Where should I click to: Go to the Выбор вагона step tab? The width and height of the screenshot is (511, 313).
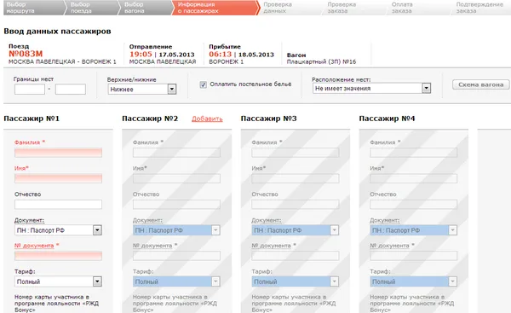click(x=146, y=8)
